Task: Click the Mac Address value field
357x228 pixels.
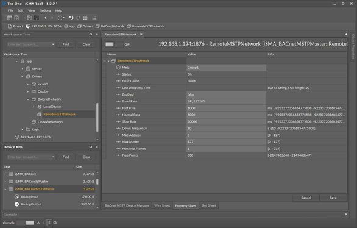Action: click(226, 135)
